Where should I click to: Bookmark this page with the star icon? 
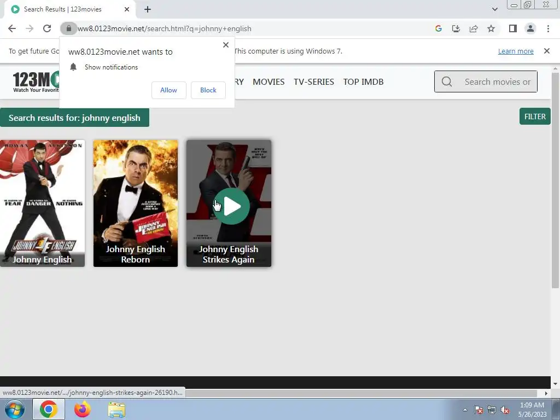[491, 28]
